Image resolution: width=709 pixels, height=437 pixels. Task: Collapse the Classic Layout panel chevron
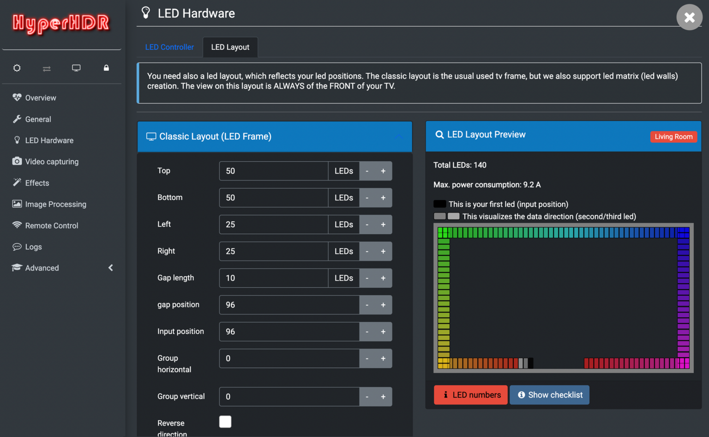[x=399, y=136]
